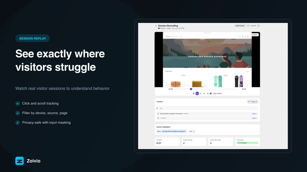Click the stop/pause control in the player
The height and width of the screenshot is (172, 307).
click(194, 94)
